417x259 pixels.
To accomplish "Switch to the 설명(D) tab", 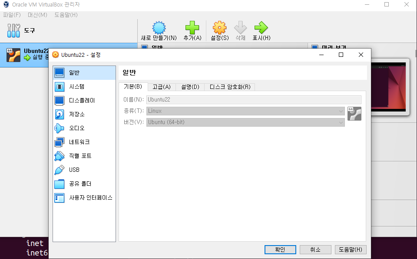I will (x=190, y=87).
